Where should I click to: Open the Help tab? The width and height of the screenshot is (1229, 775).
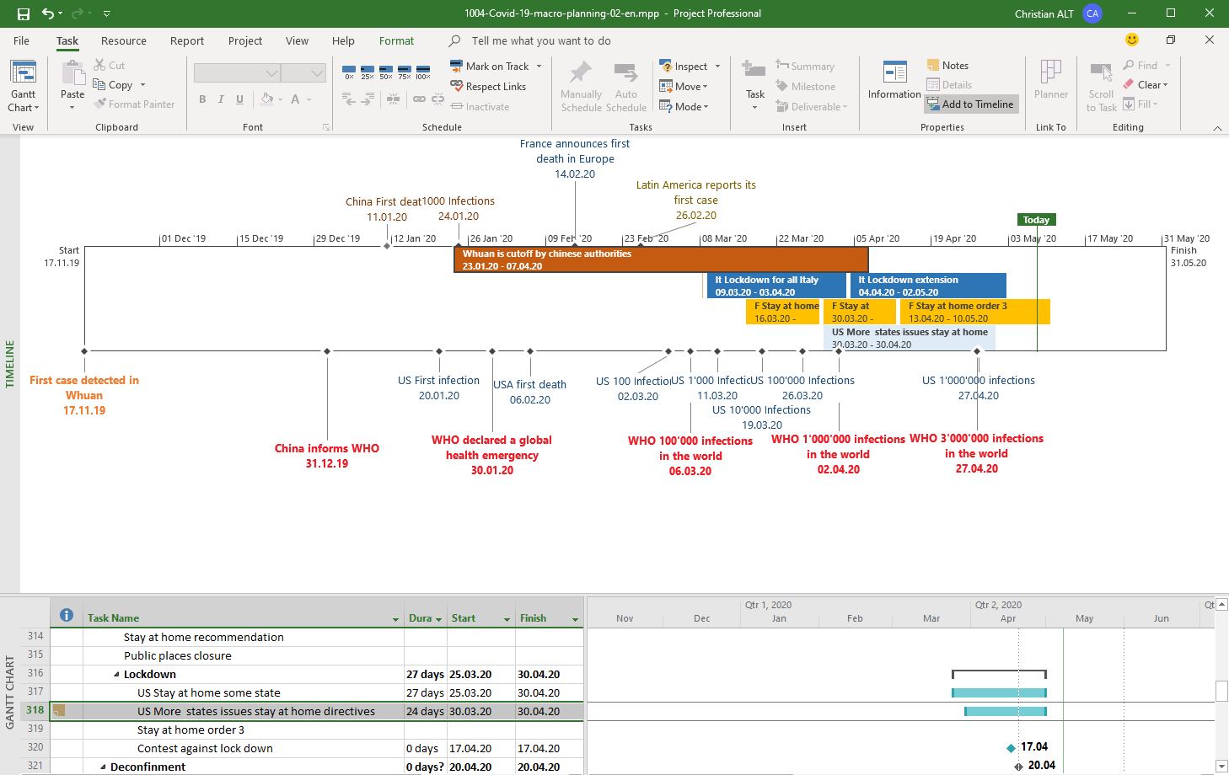343,40
